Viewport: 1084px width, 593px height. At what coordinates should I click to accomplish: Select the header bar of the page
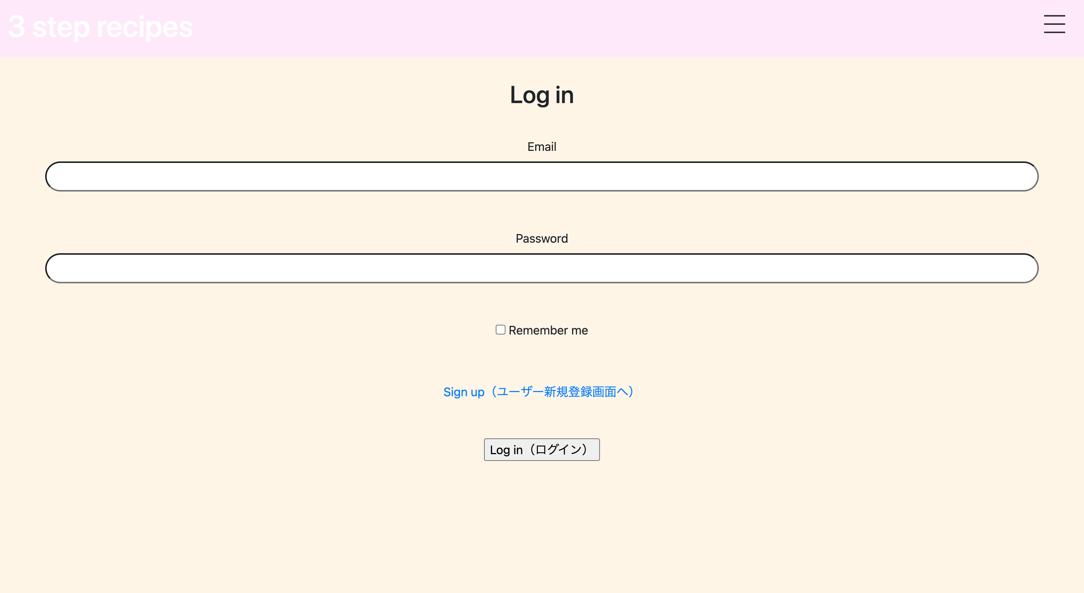click(x=542, y=28)
